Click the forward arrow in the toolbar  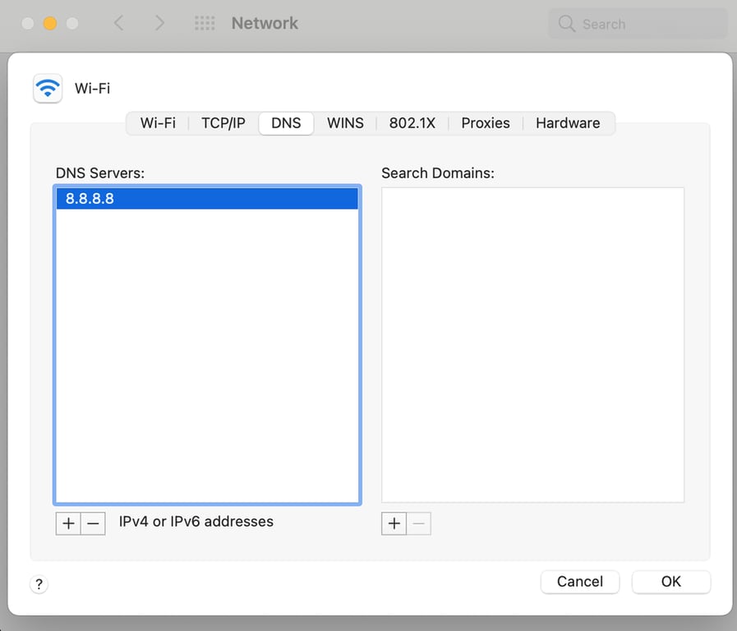pos(159,23)
